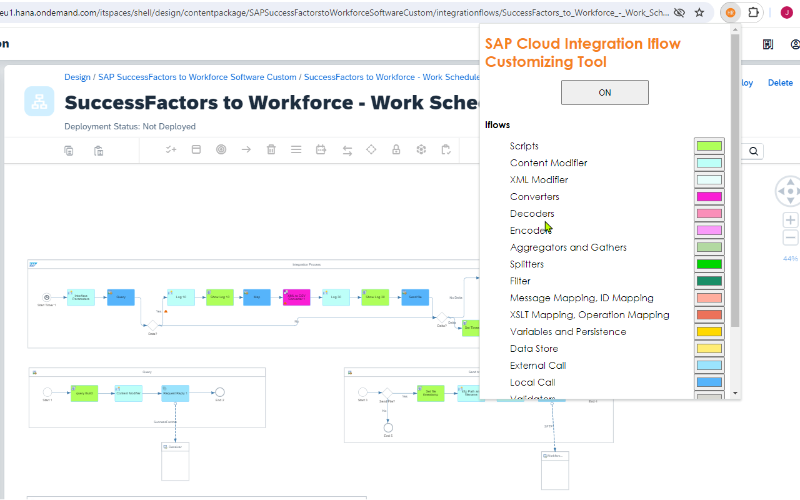The image size is (800, 500).
Task: Click the connector arrow tool in the palette
Action: tap(246, 150)
